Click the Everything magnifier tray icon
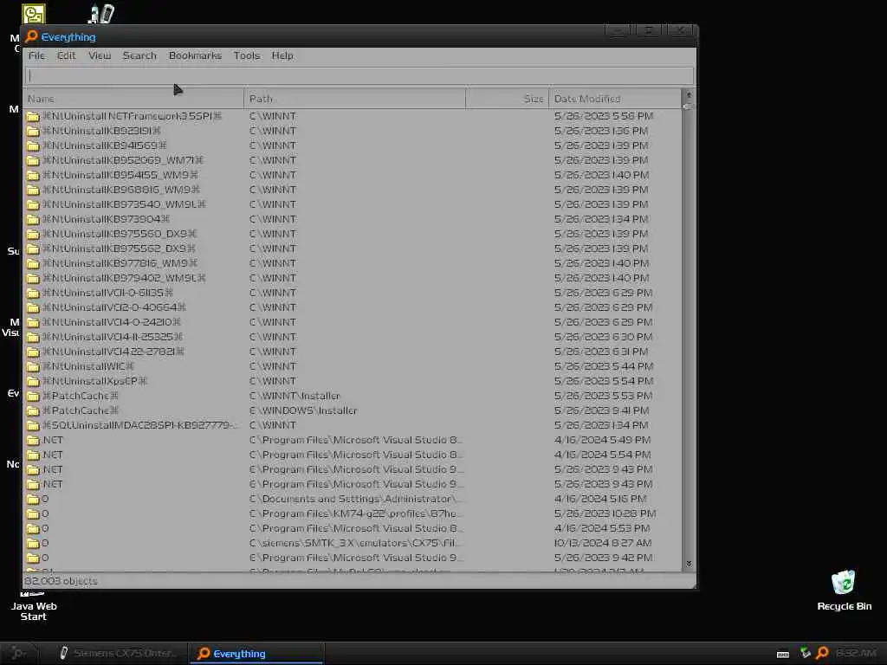The image size is (887, 665). click(823, 653)
